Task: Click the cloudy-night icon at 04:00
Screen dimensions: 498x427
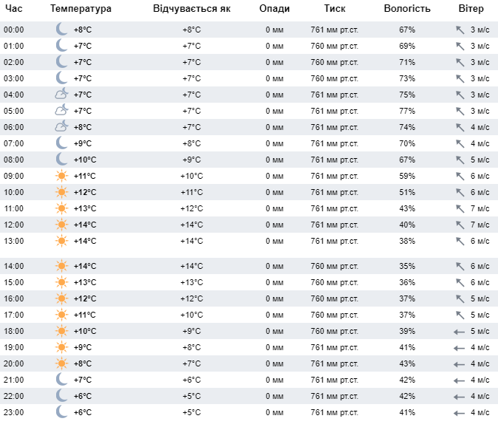Action: [x=61, y=95]
